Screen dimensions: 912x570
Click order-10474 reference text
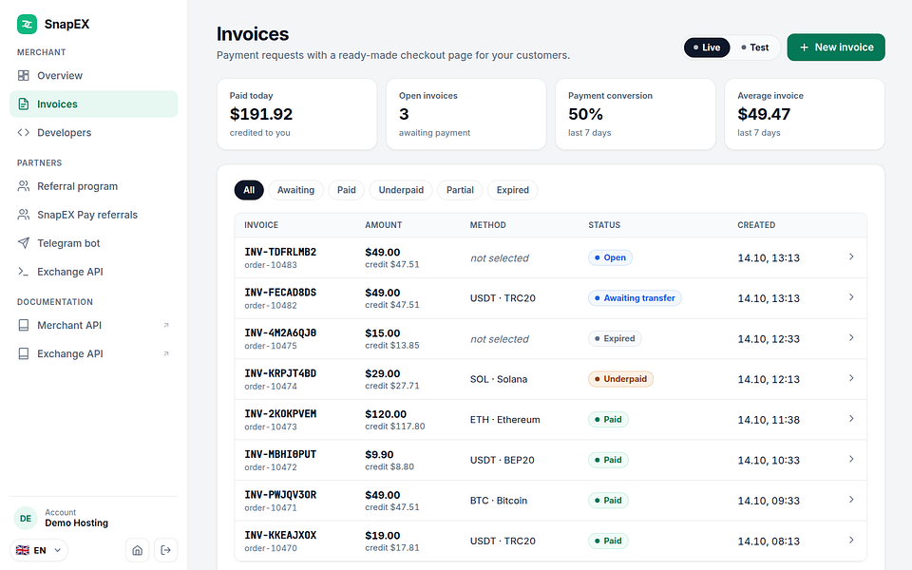(x=271, y=387)
